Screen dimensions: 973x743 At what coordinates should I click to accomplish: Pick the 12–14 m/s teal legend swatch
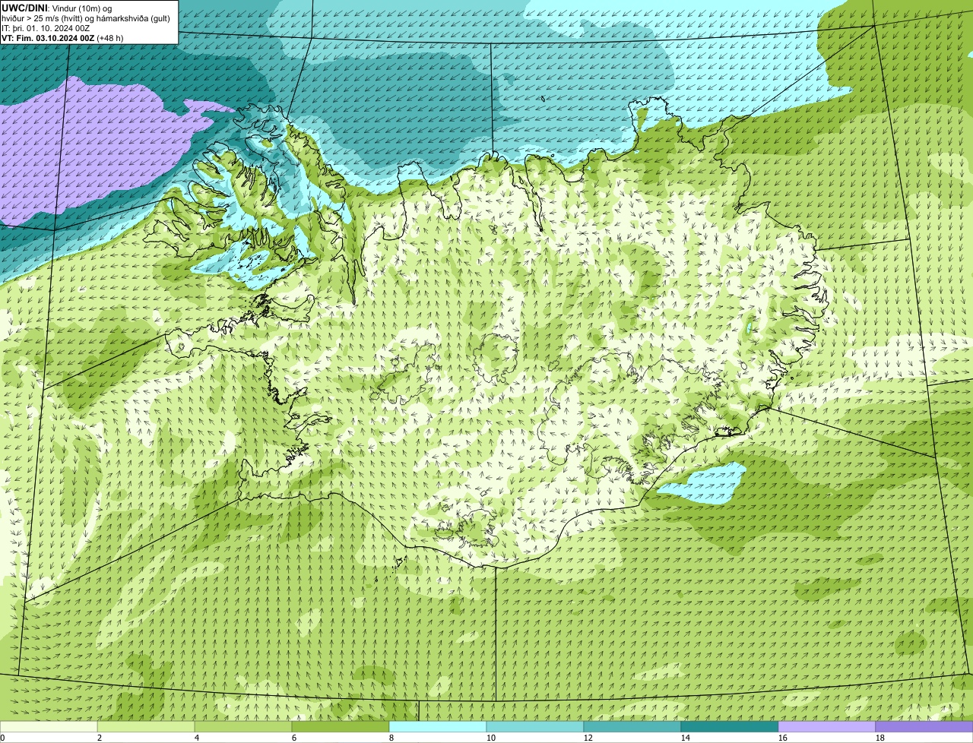(632, 727)
